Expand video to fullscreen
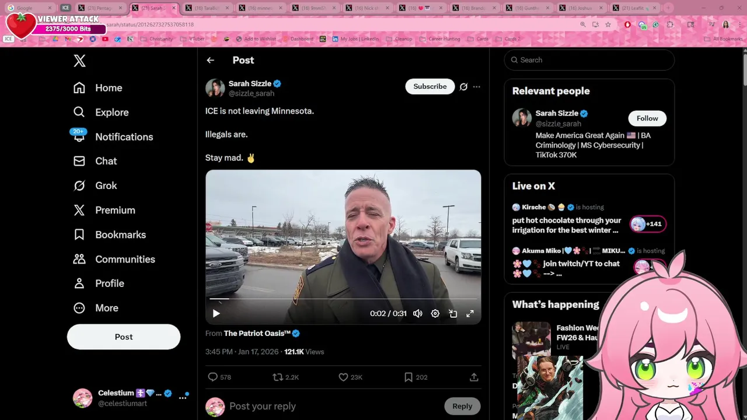747x420 pixels. [x=470, y=313]
